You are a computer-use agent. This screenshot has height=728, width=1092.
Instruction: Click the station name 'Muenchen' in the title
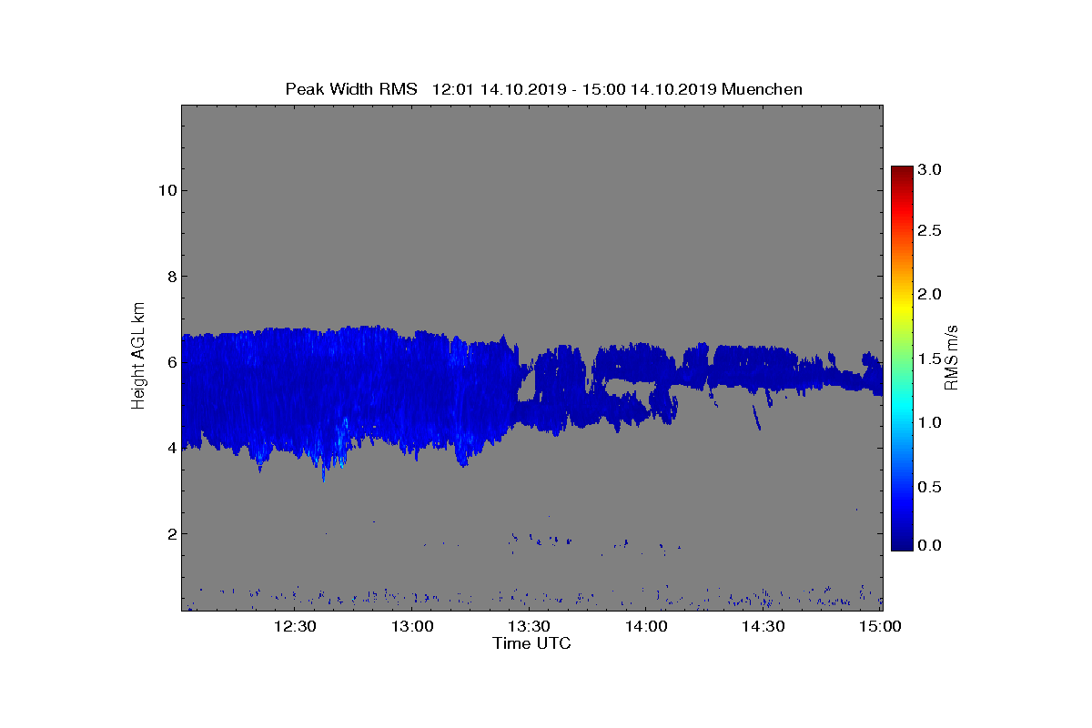point(762,88)
